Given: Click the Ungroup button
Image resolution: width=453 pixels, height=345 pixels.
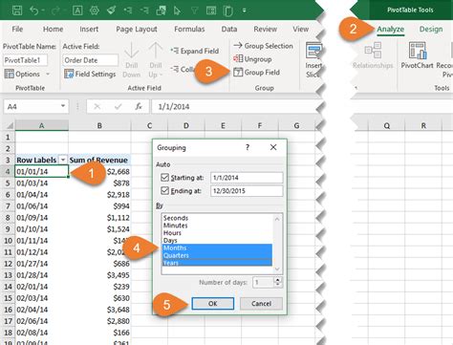Looking at the screenshot, I should [252, 59].
